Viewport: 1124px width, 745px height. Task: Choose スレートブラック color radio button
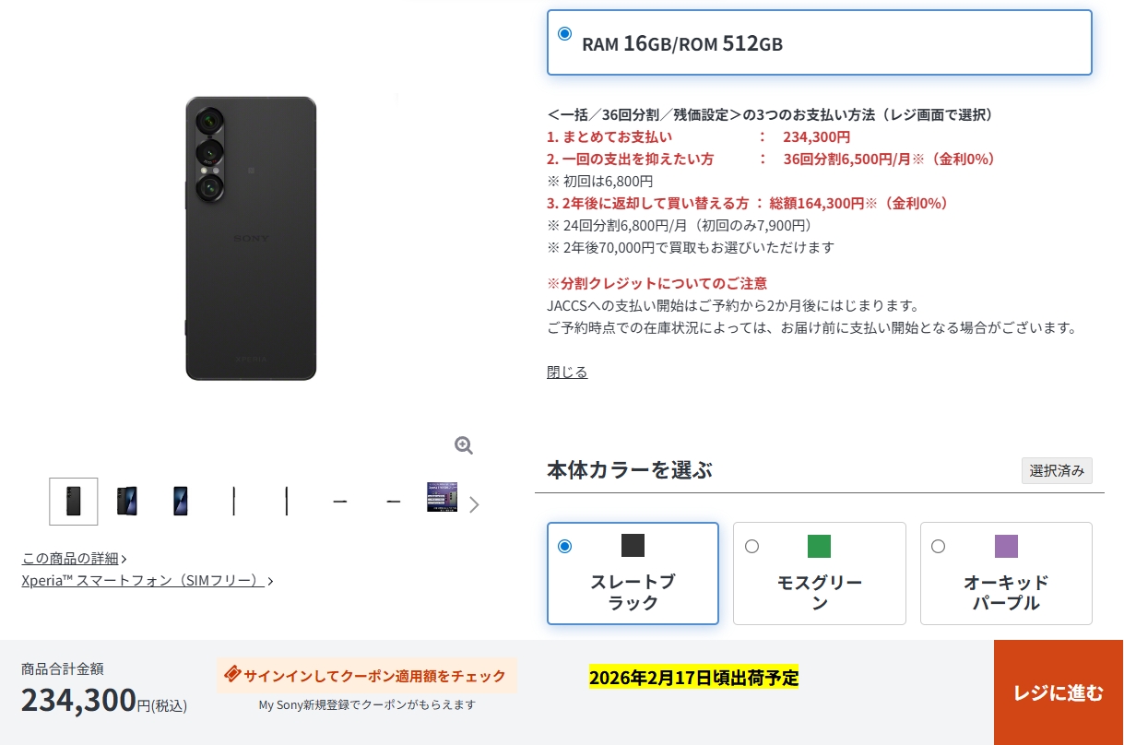pos(564,546)
